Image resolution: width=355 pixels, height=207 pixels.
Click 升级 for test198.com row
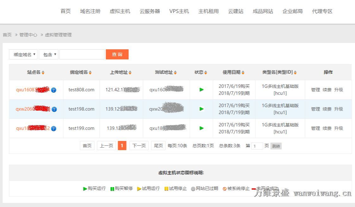click(339, 109)
